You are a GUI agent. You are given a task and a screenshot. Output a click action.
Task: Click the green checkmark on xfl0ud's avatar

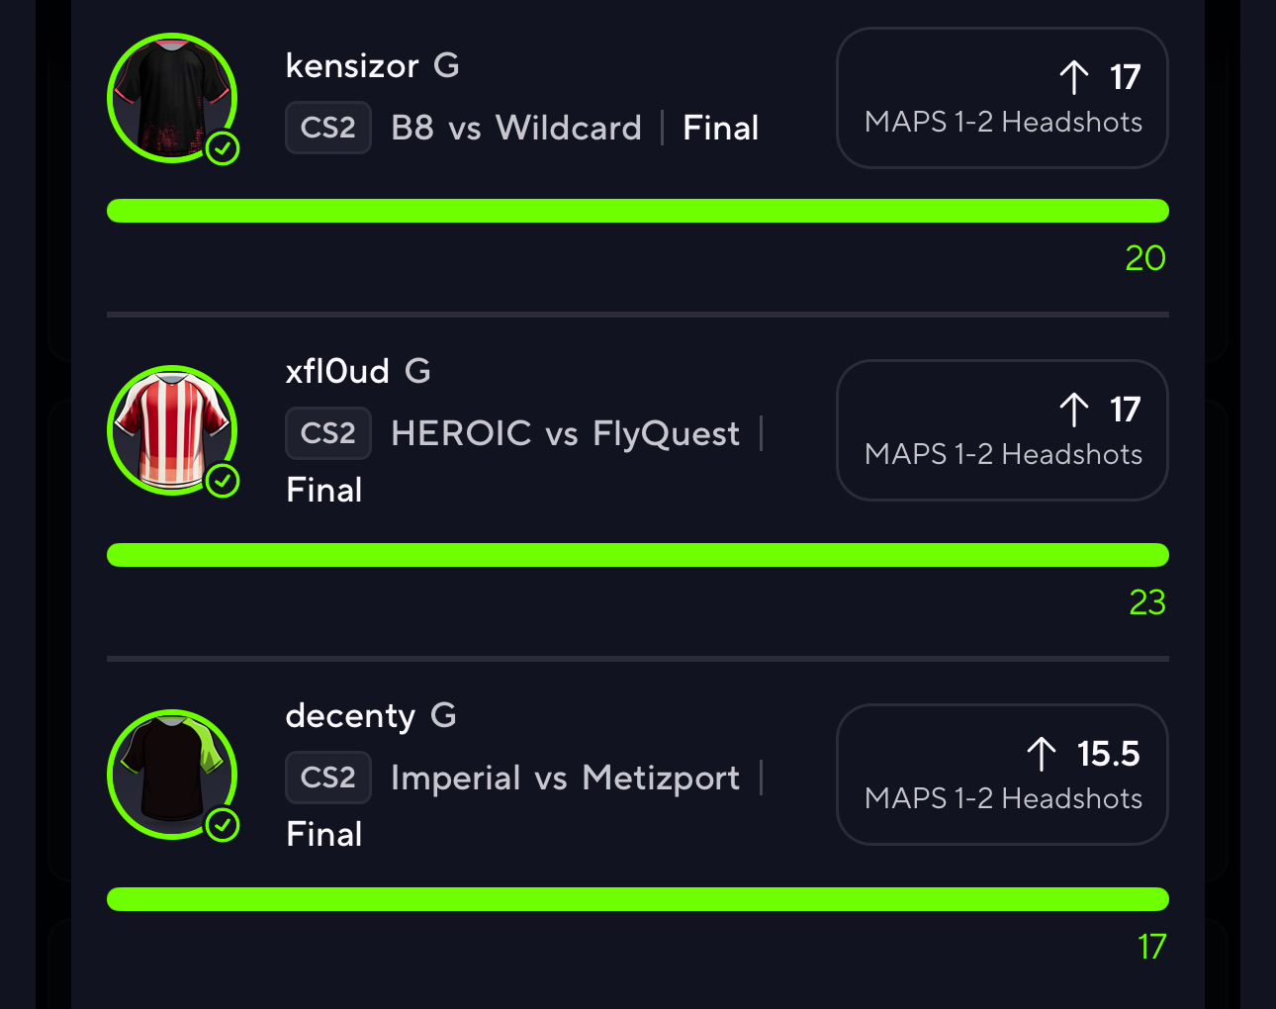pyautogui.click(x=223, y=481)
